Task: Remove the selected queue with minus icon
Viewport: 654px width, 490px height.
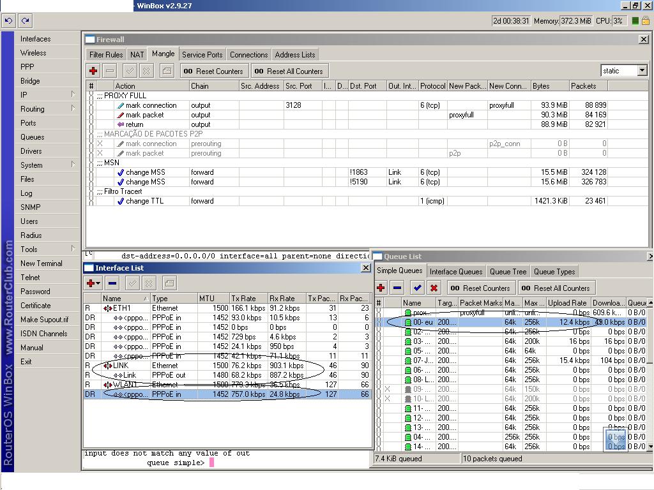Action: click(x=397, y=288)
